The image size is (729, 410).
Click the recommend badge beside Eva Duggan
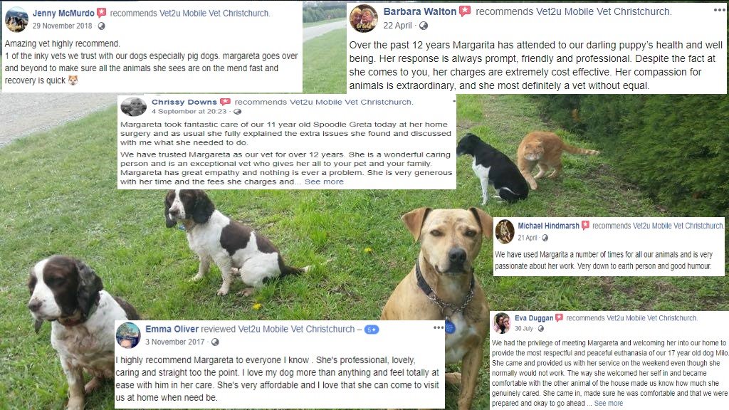point(559,318)
